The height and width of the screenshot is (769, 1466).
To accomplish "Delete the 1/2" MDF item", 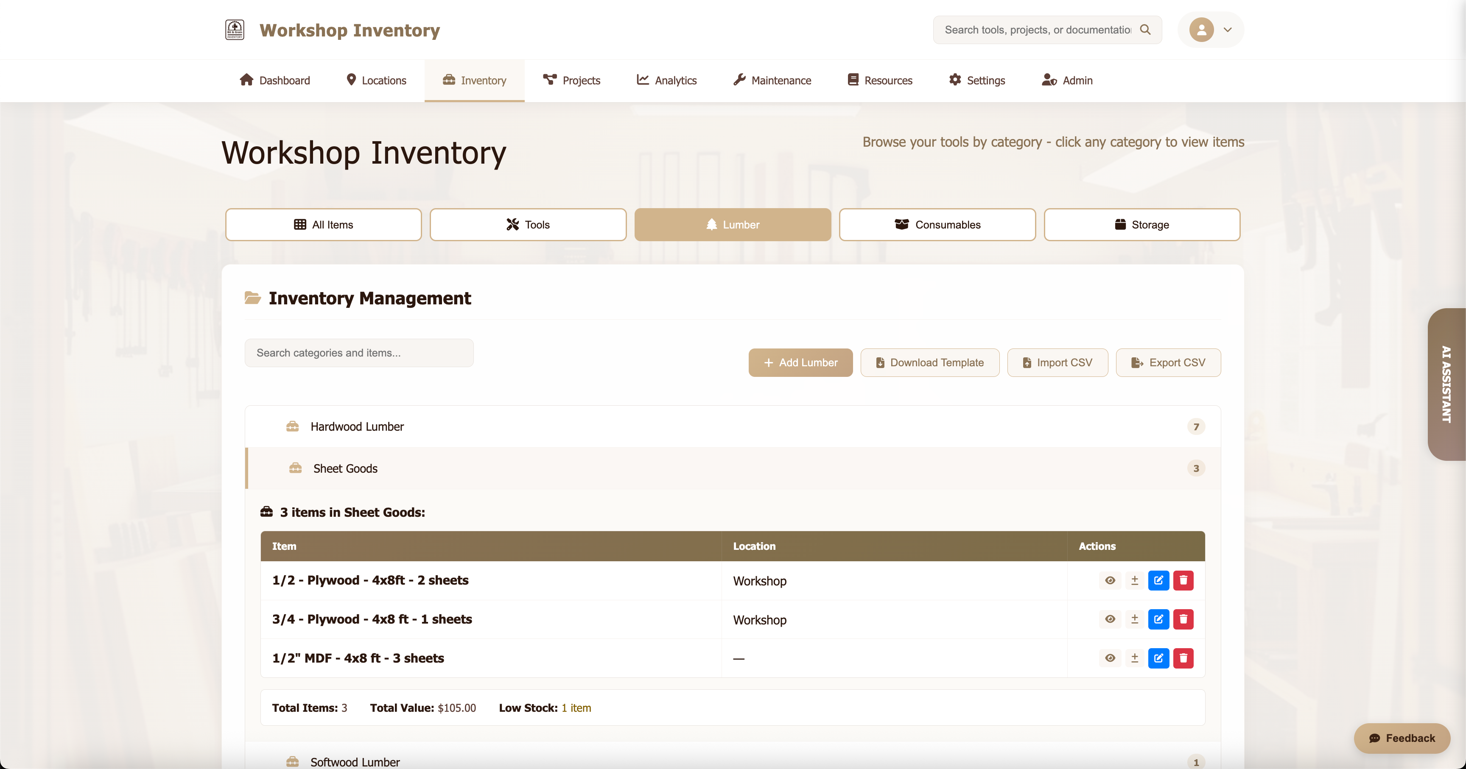I will click(x=1184, y=658).
